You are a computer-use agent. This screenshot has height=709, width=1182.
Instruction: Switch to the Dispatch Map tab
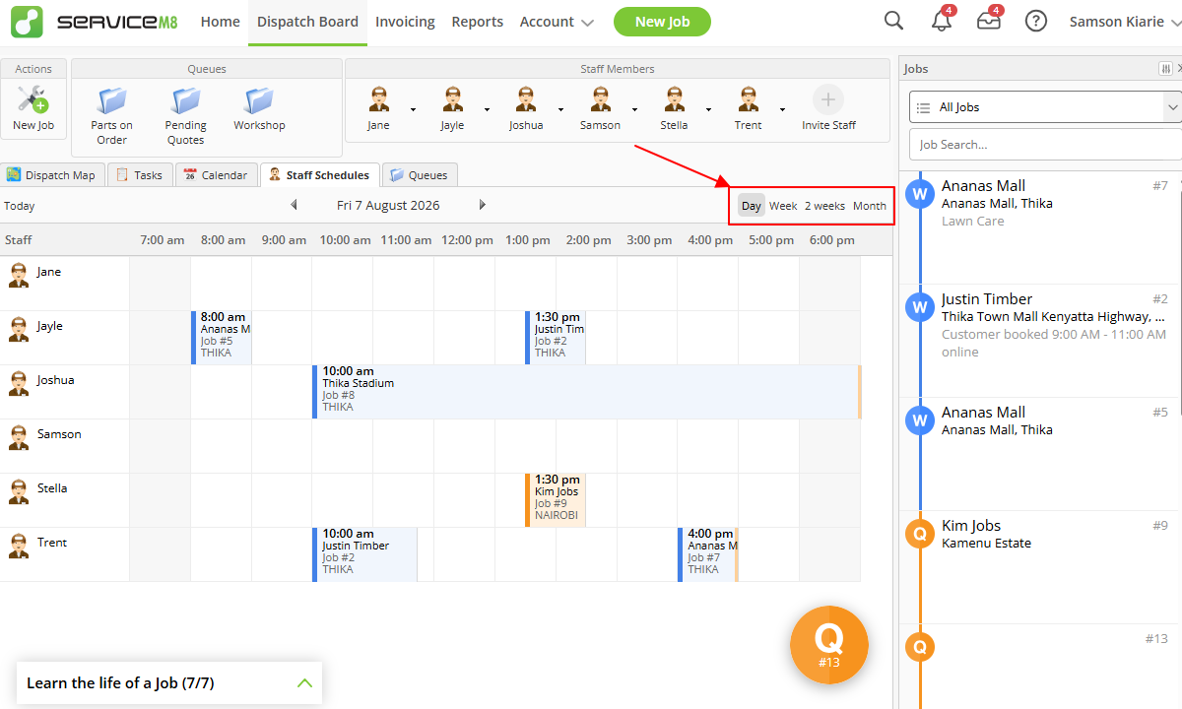click(51, 175)
